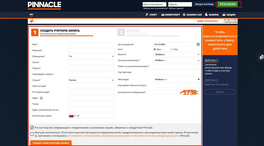Open the Russian flag language selector

[x=31, y=15]
